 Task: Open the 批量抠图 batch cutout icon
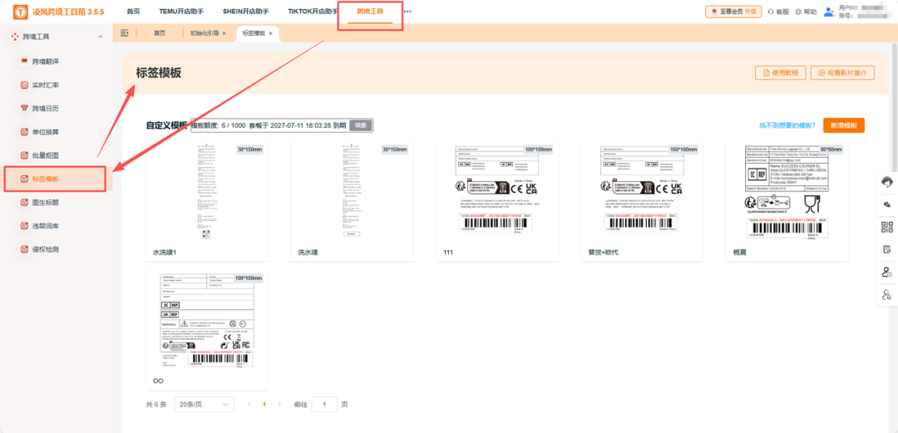(24, 155)
